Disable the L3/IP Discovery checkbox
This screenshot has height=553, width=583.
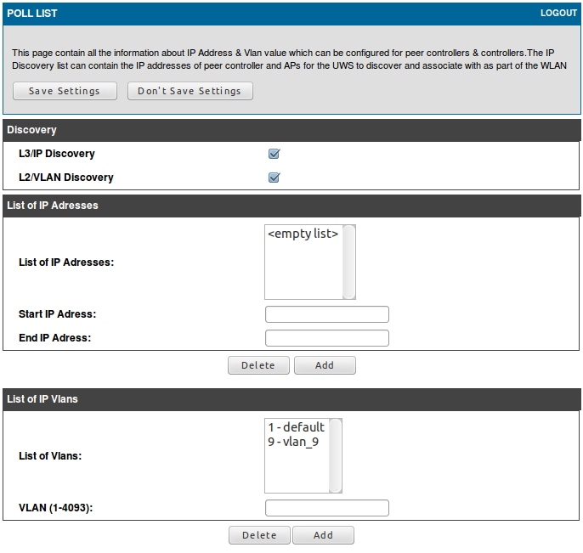274,154
